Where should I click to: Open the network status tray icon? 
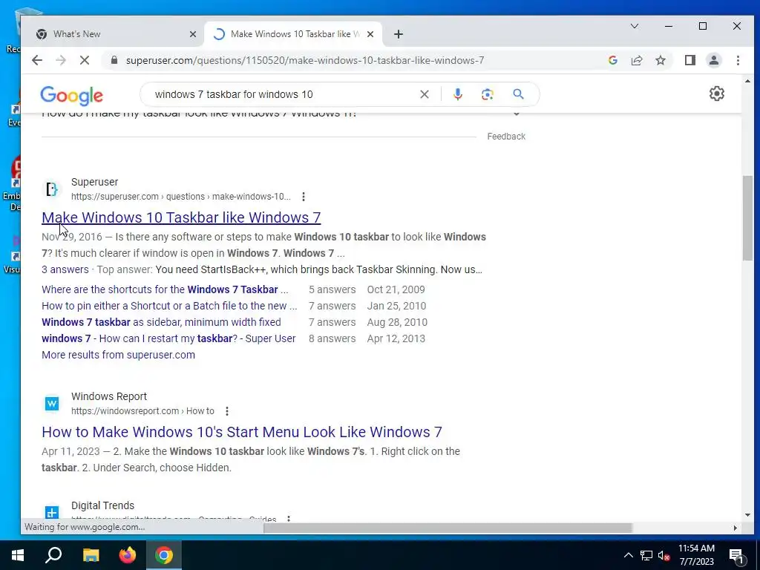pos(646,555)
